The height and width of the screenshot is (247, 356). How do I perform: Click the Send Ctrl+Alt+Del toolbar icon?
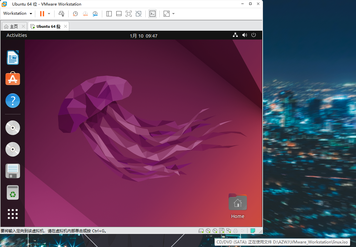click(61, 14)
